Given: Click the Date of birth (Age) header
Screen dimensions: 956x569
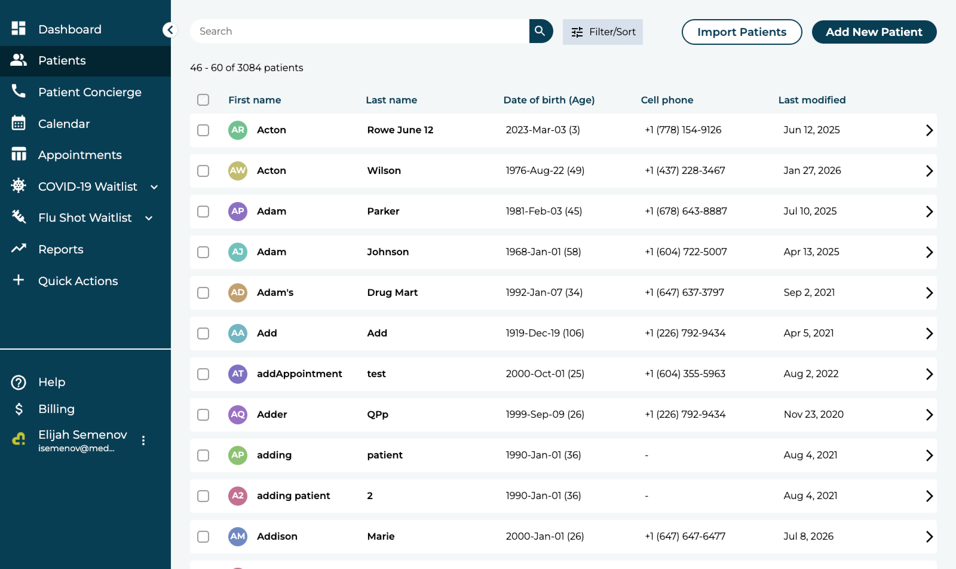Looking at the screenshot, I should [x=549, y=100].
